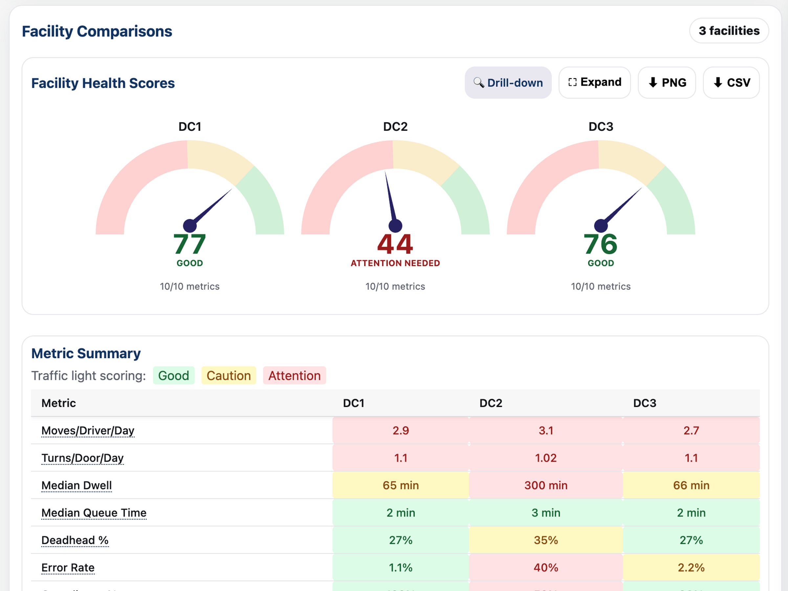The image size is (788, 591).
Task: Select the DC2 column header
Action: [491, 403]
